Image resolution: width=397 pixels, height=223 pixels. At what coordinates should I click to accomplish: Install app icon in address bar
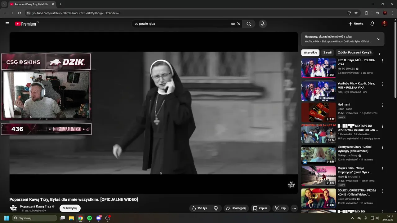click(349, 13)
